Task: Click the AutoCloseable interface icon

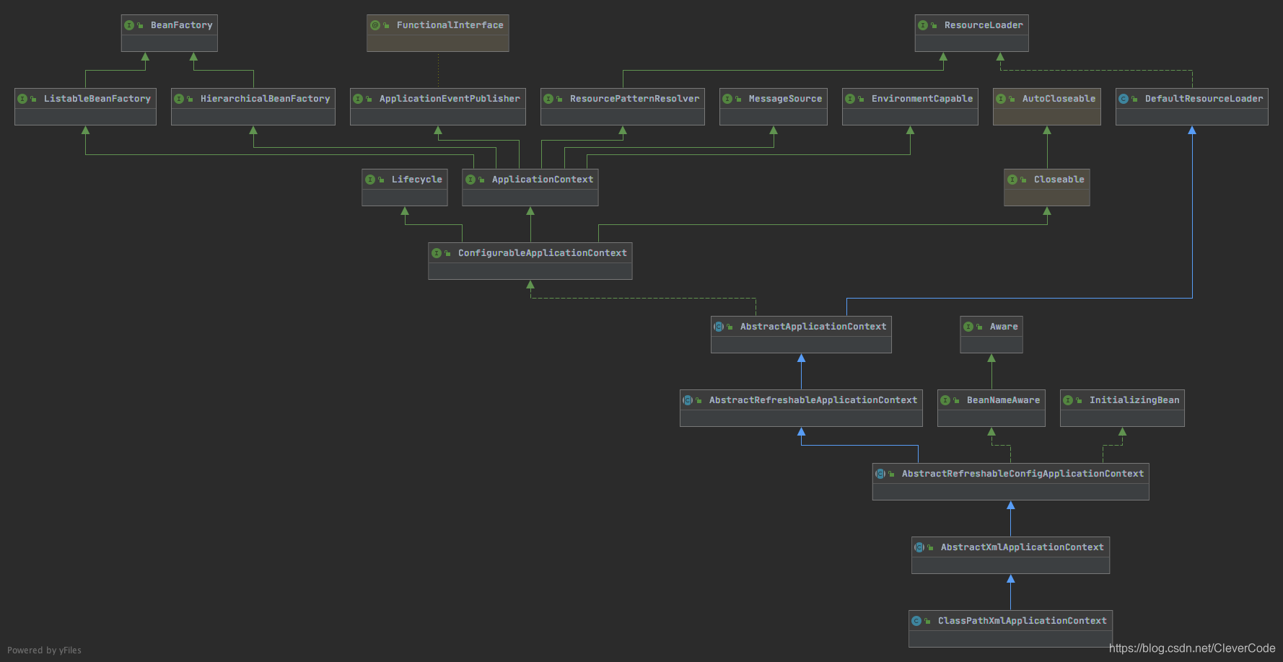Action: 1001,99
